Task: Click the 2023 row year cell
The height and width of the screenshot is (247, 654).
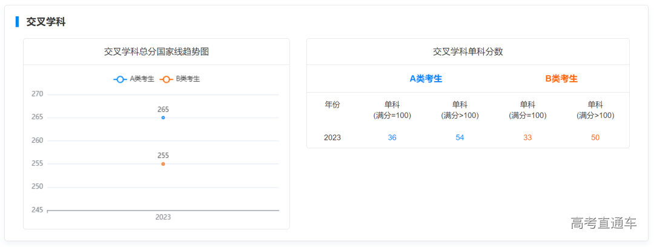Action: coord(332,137)
